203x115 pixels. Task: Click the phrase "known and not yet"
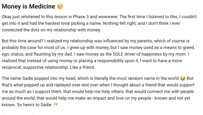[172, 98]
